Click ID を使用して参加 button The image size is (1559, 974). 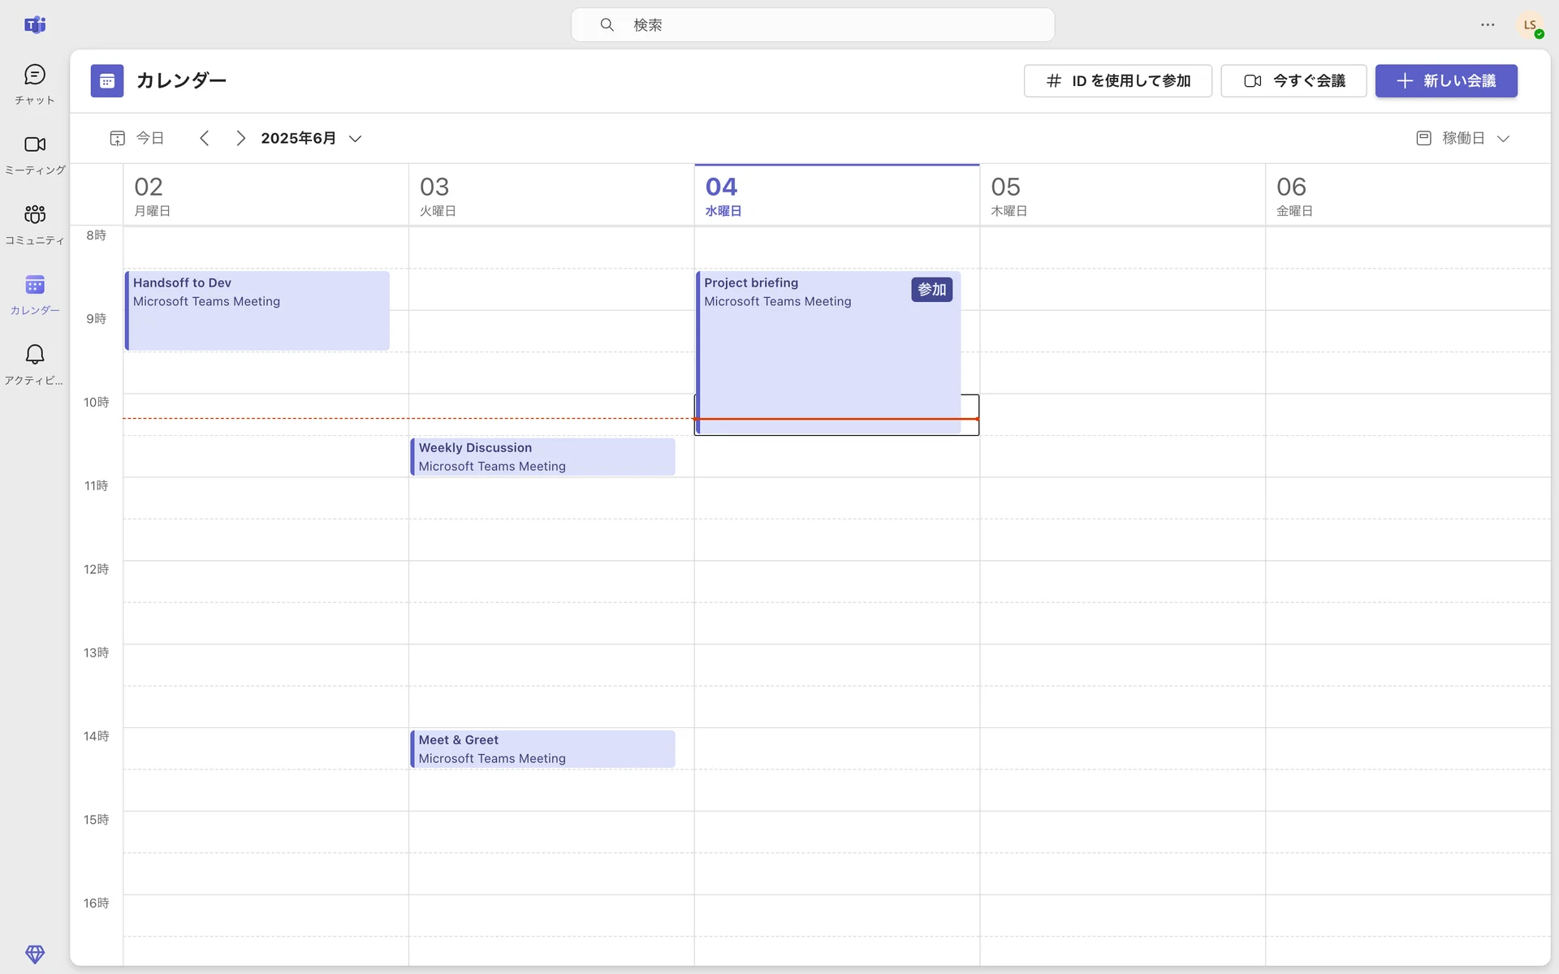pyautogui.click(x=1117, y=80)
